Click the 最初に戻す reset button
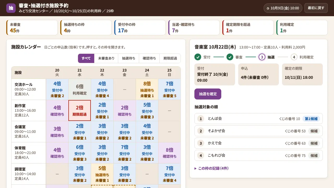334x188 pixels. click(316, 8)
